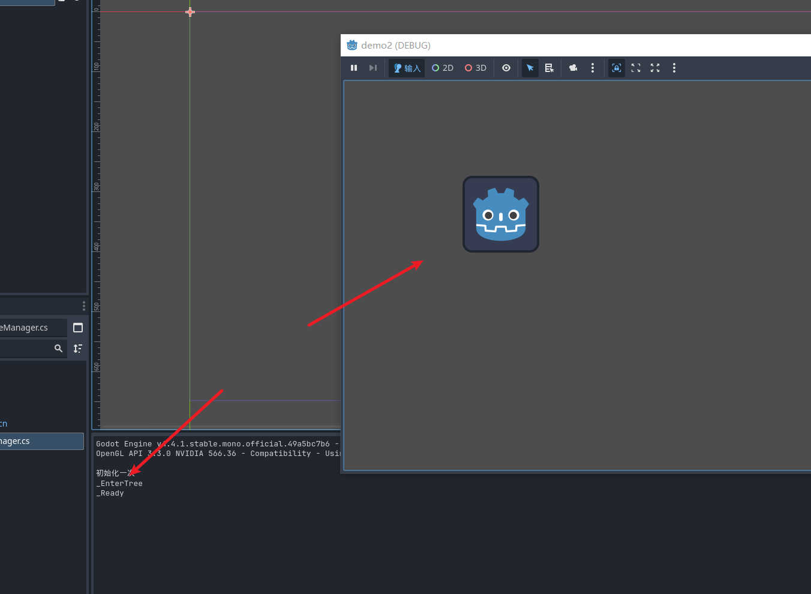Toggle alphabetical sort of methods
Image resolution: width=811 pixels, height=594 pixels.
coord(78,348)
